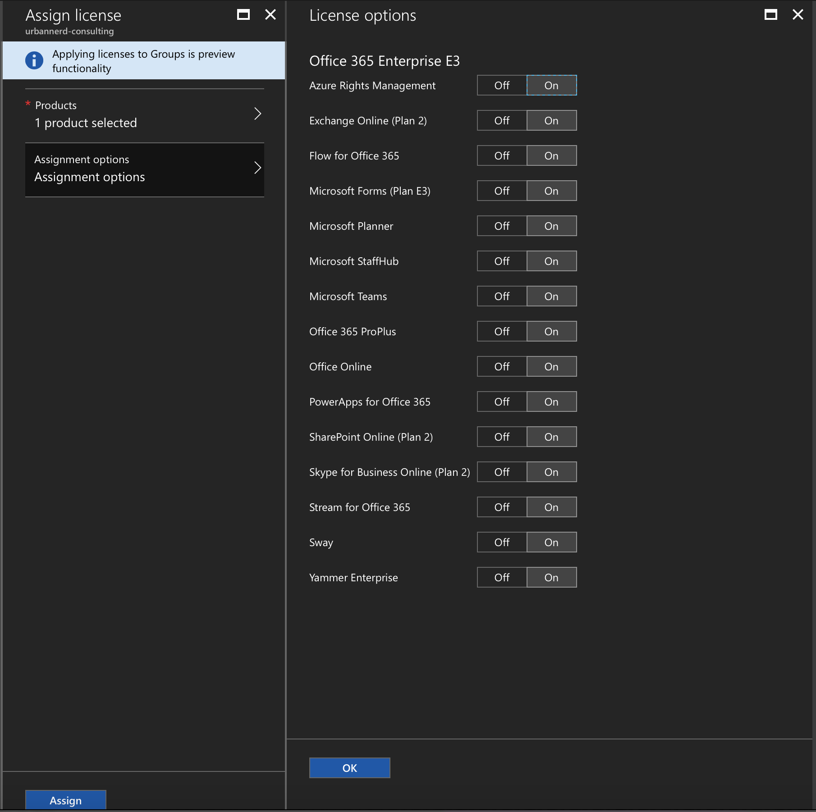Viewport: 816px width, 812px height.
Task: Disable Flow for Office 365
Action: (x=502, y=155)
